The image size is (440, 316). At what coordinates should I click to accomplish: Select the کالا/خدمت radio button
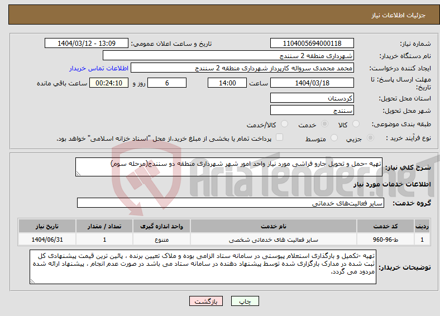point(284,124)
